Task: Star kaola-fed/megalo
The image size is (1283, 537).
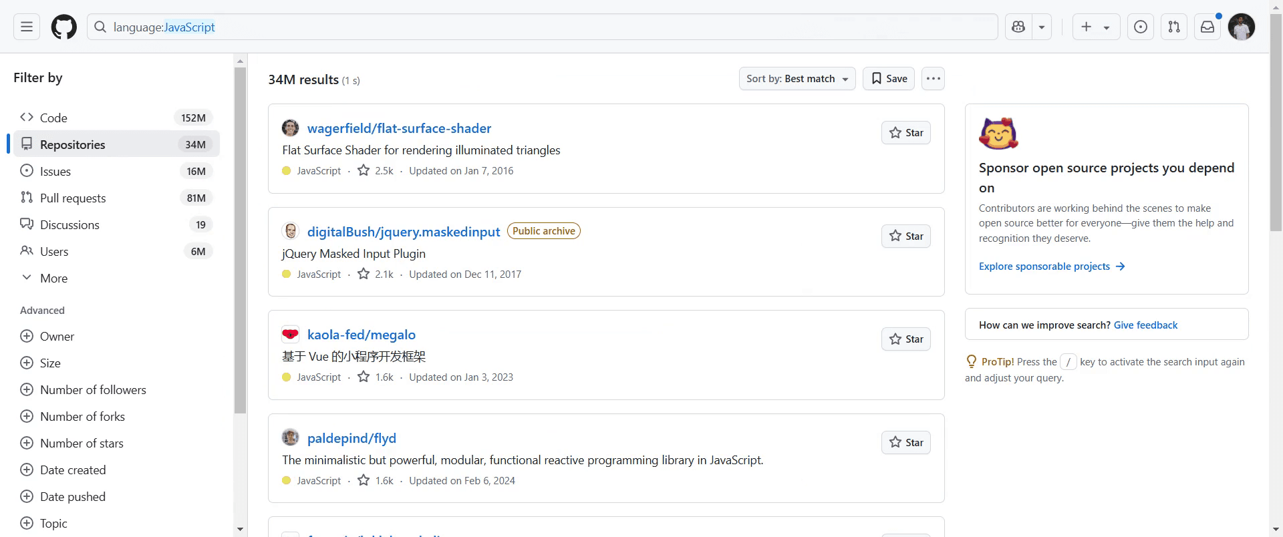Action: click(x=906, y=339)
